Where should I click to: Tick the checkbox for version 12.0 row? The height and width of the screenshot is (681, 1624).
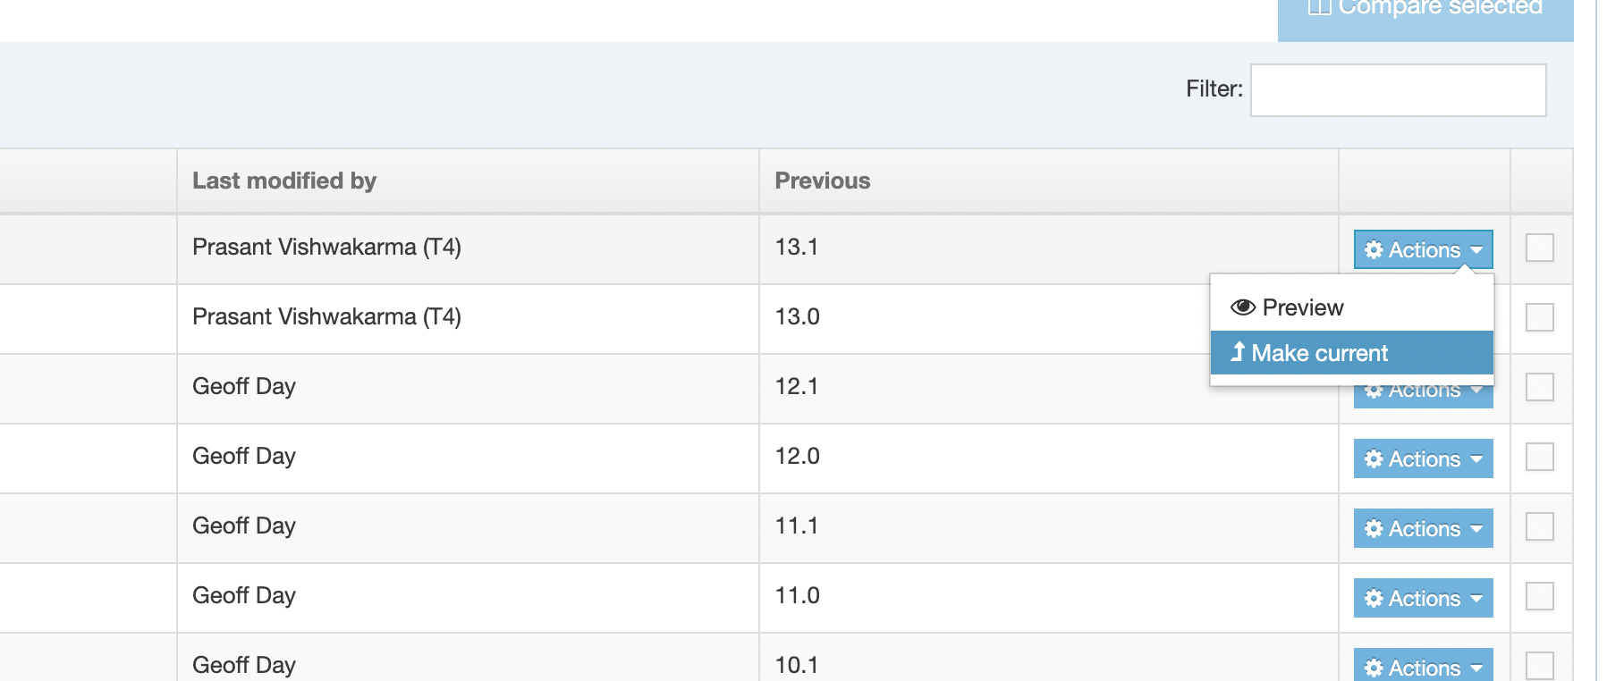1539,457
